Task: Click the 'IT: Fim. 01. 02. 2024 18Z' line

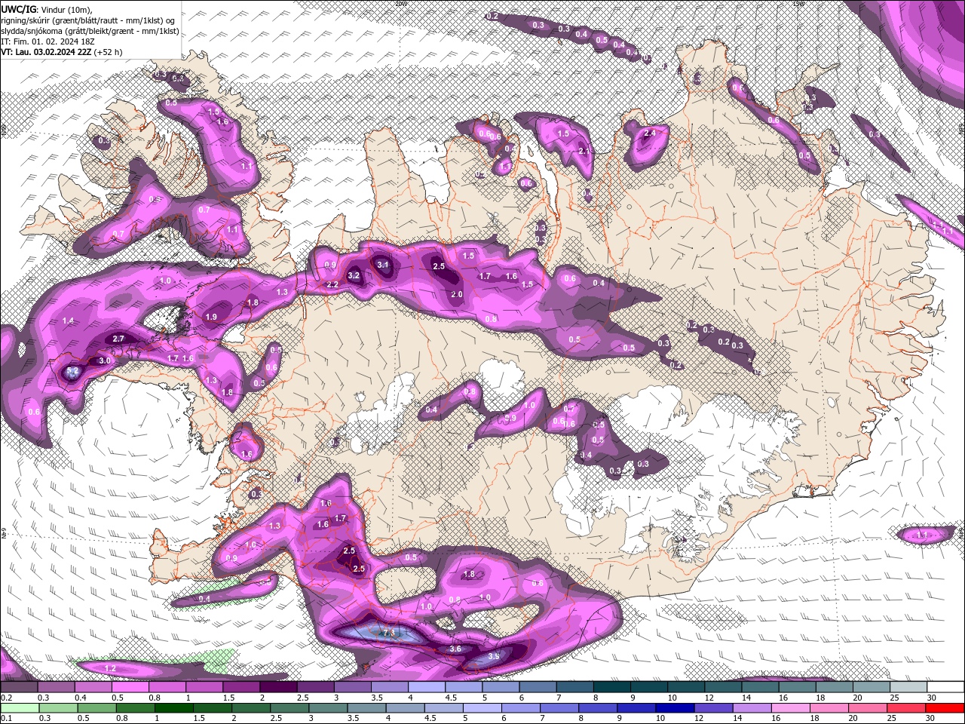Action: click(x=48, y=41)
